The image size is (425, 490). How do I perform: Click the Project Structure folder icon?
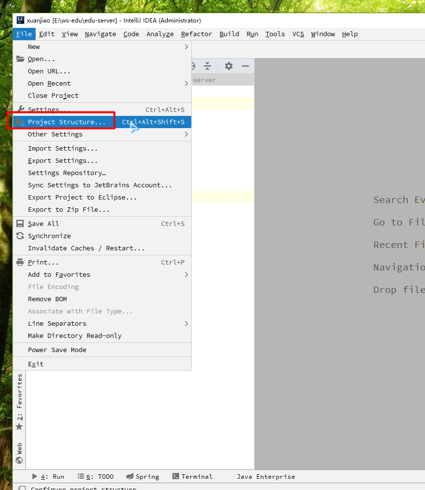(20, 122)
